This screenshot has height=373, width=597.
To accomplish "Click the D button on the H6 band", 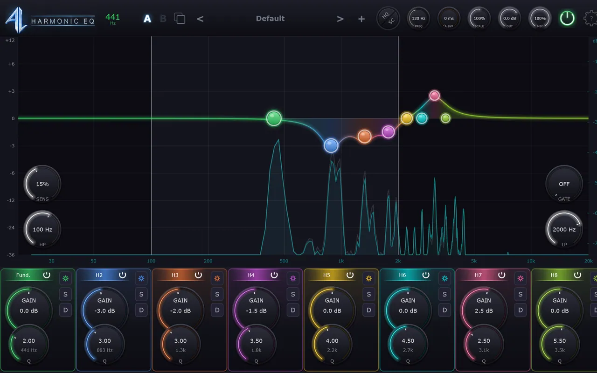I will click(x=444, y=310).
